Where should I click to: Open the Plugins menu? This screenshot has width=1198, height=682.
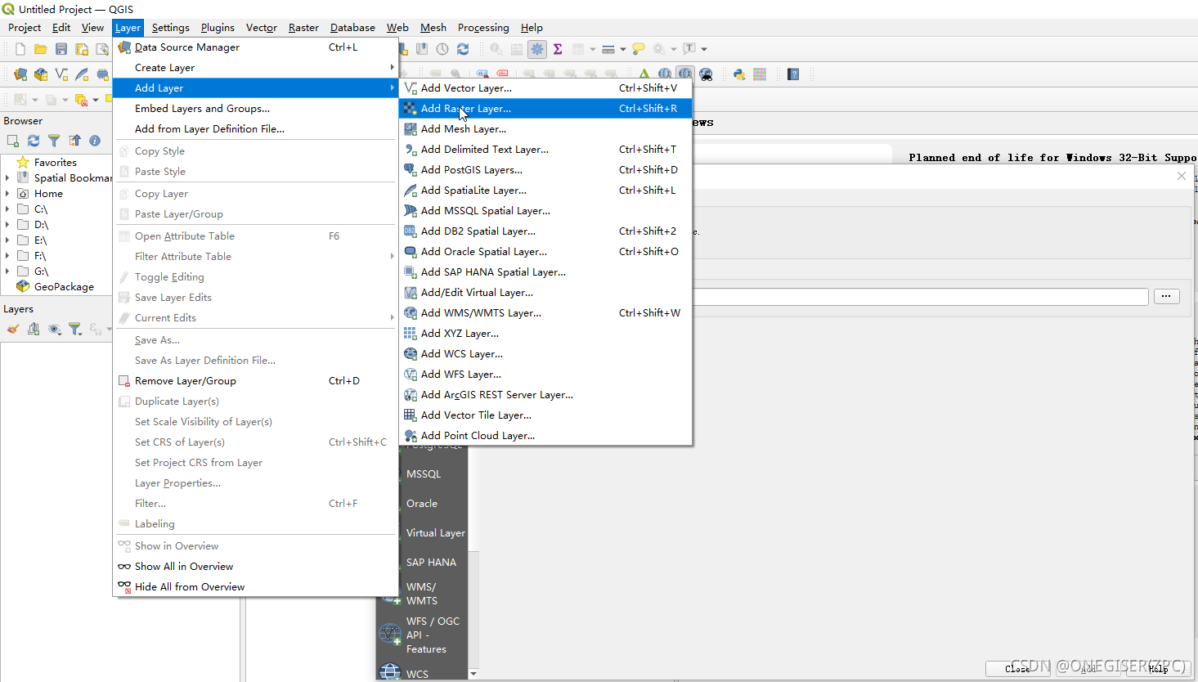218,27
